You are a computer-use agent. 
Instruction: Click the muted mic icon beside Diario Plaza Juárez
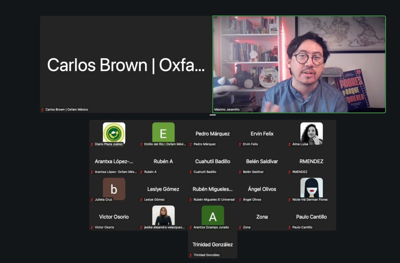pyautogui.click(x=92, y=144)
